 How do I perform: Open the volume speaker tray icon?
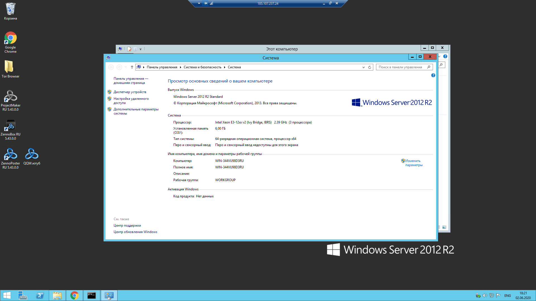pos(485,295)
